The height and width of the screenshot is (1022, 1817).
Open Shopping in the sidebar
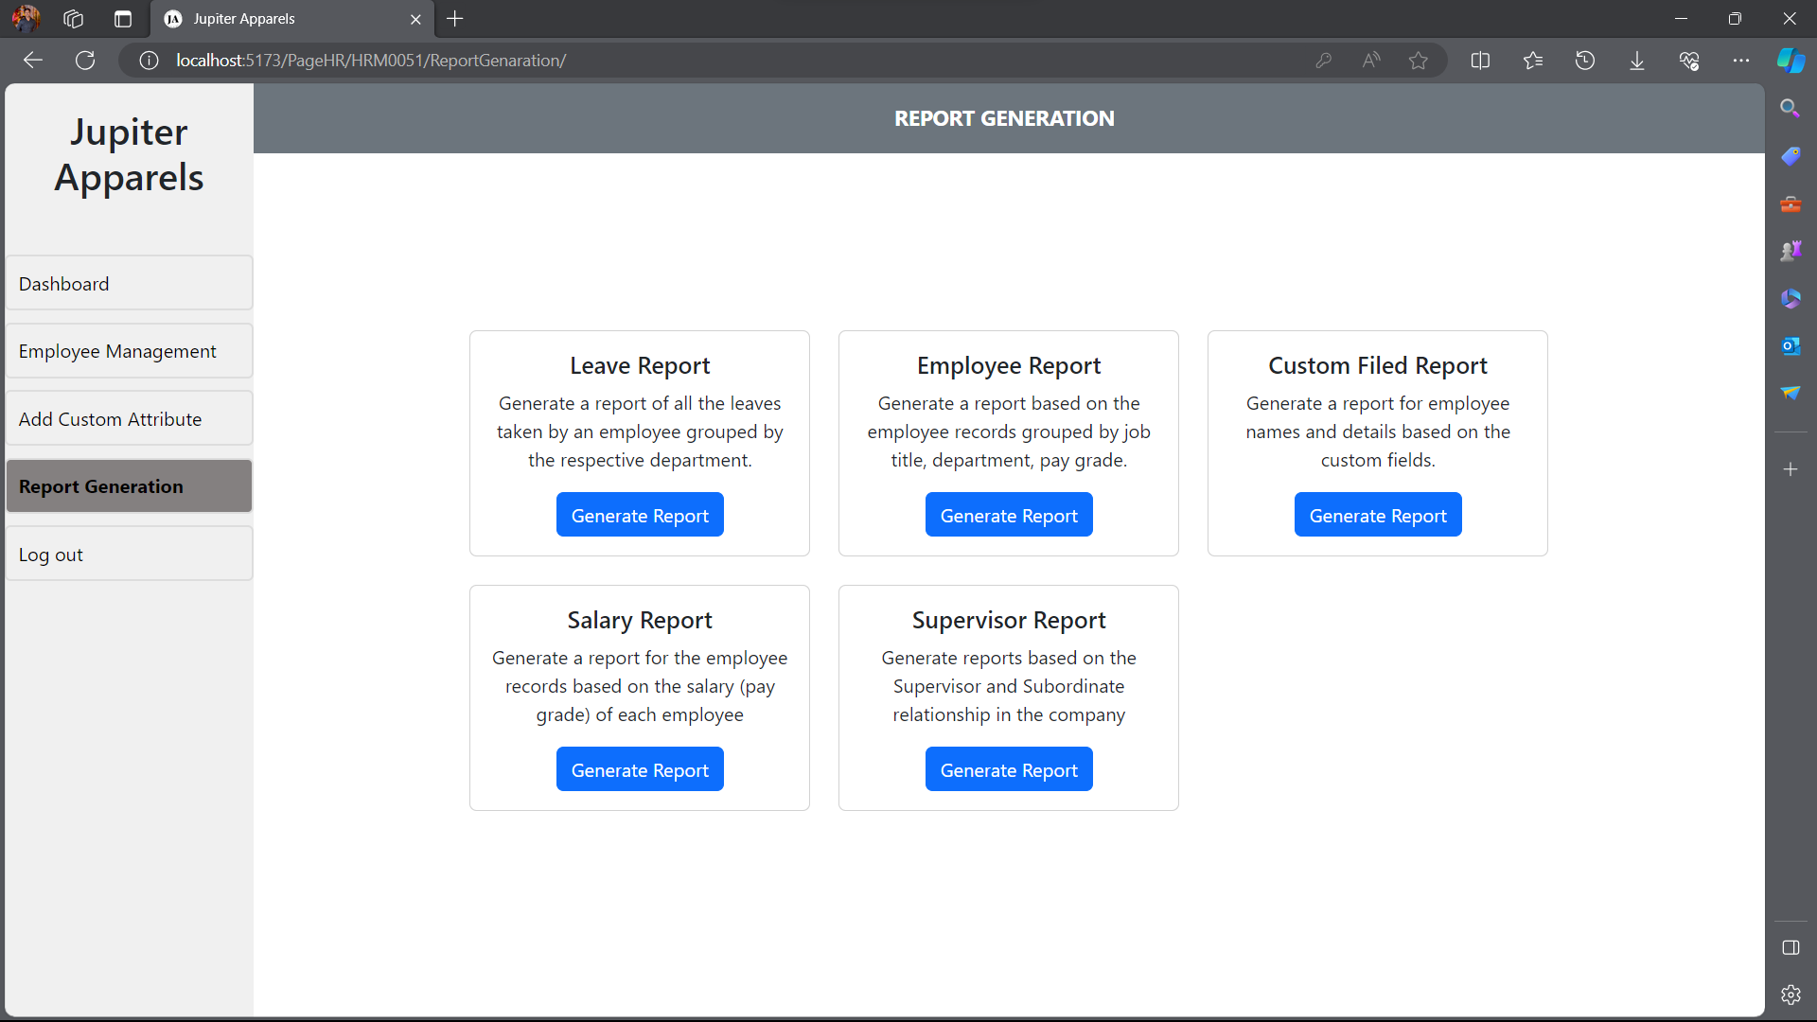click(x=1791, y=155)
